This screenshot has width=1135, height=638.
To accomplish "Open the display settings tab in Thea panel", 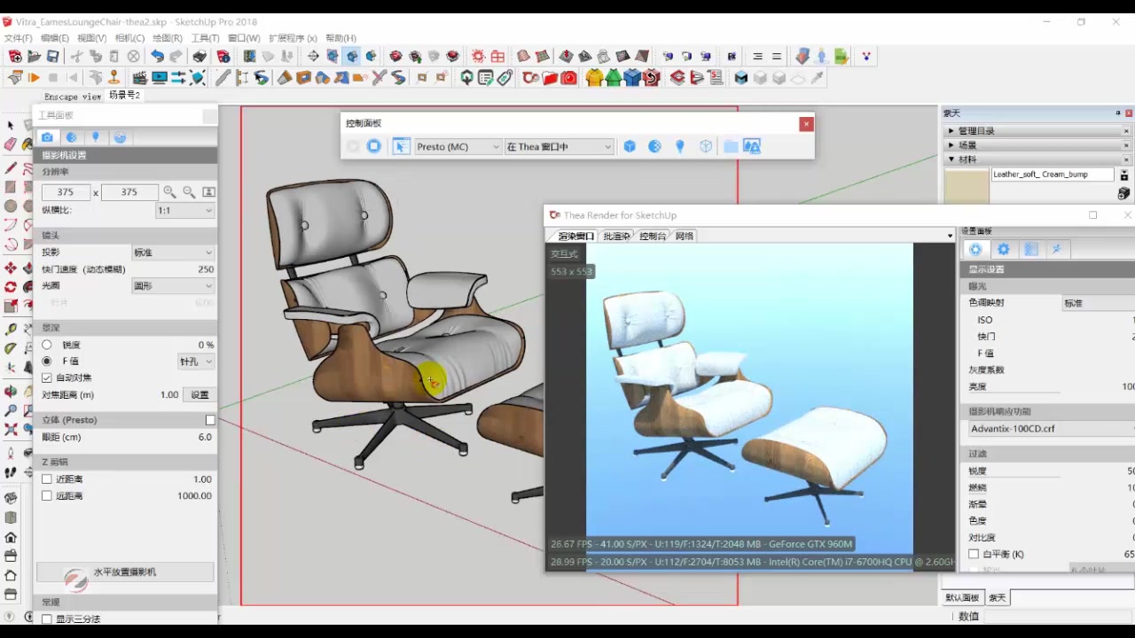I will click(x=975, y=250).
